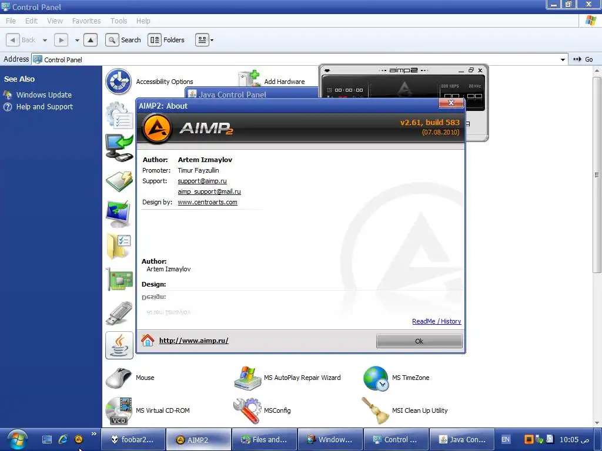The image size is (602, 451).
Task: Click Ok in AIMP2 About dialog
Action: click(x=419, y=341)
